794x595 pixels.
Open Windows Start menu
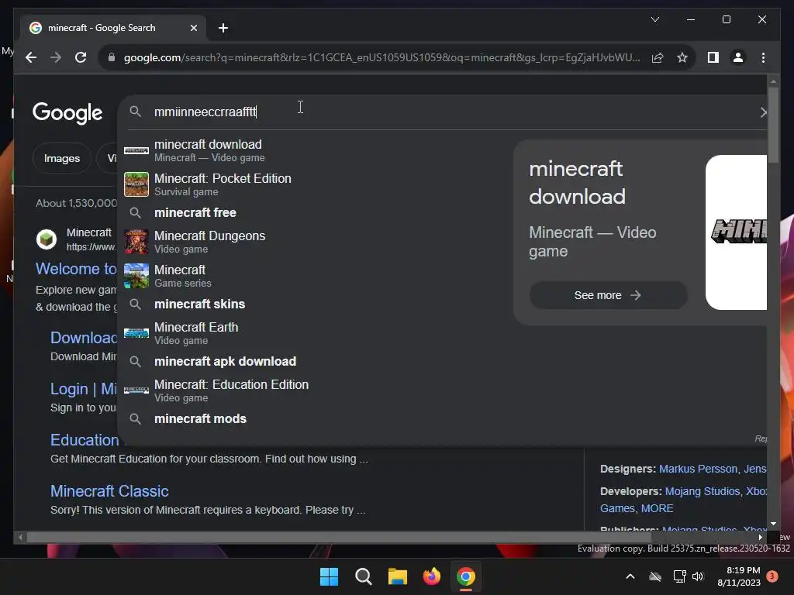[x=329, y=576]
